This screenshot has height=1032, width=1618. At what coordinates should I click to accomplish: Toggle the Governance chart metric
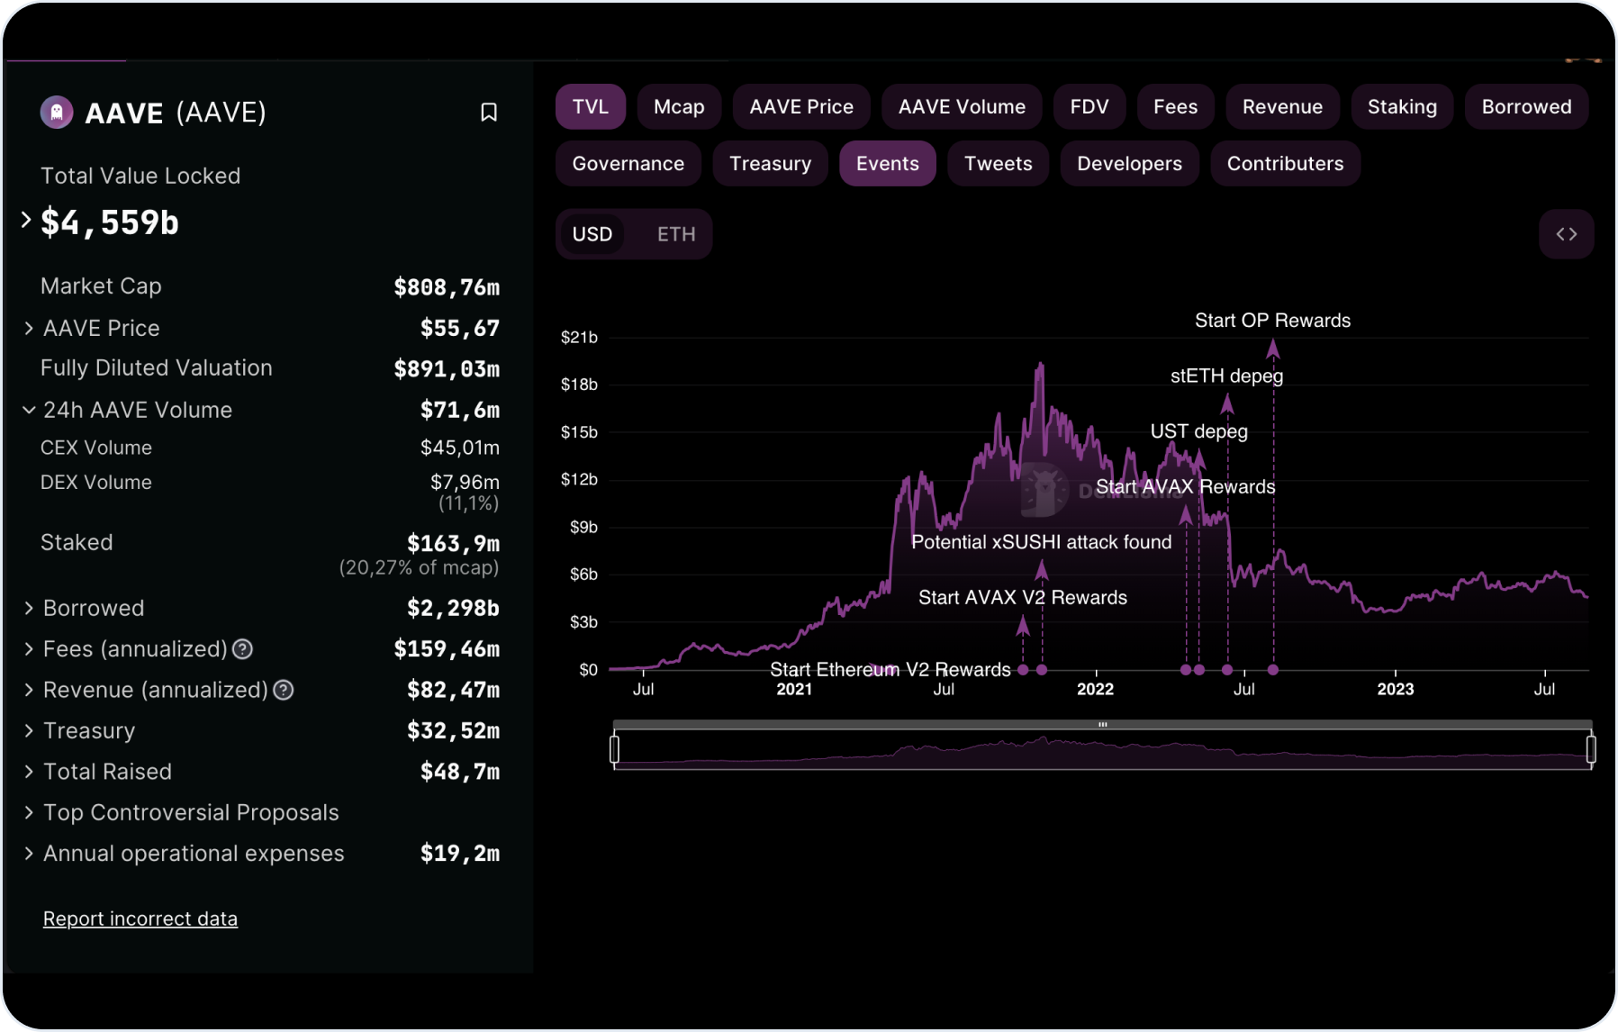[x=628, y=164]
